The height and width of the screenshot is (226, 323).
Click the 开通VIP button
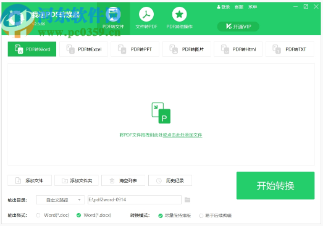pos(238,27)
